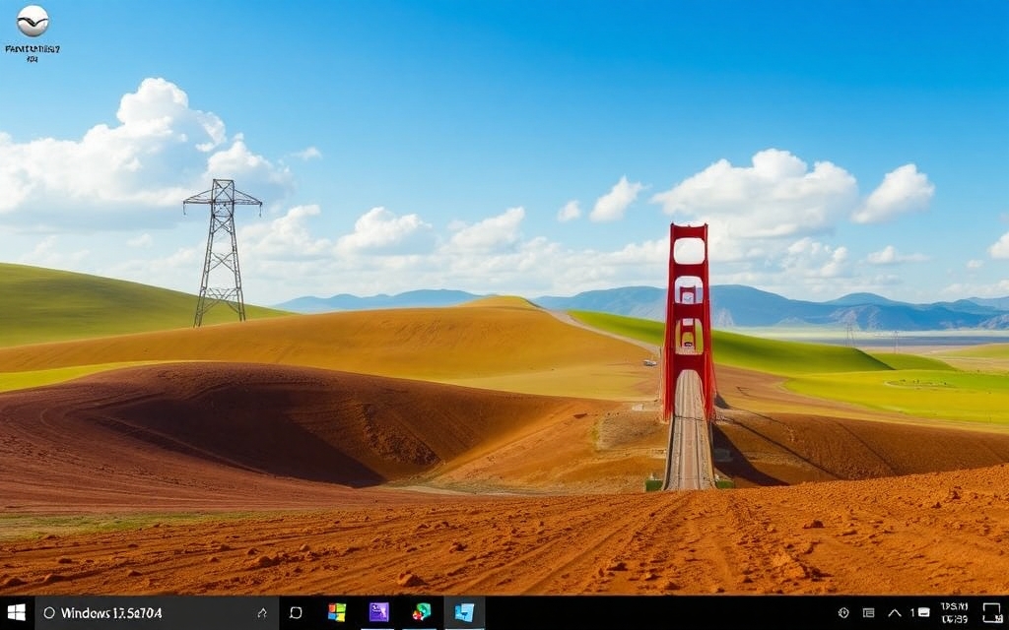Click the list-style tray icon
1009x630 pixels.
[868, 612]
